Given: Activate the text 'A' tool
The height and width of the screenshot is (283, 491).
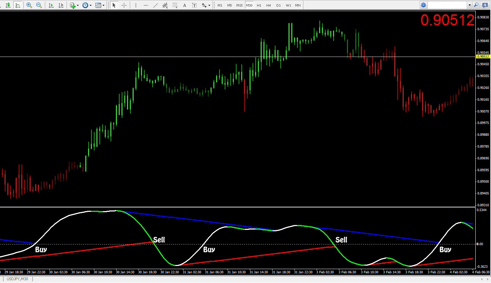Looking at the screenshot, I should click(184, 5).
